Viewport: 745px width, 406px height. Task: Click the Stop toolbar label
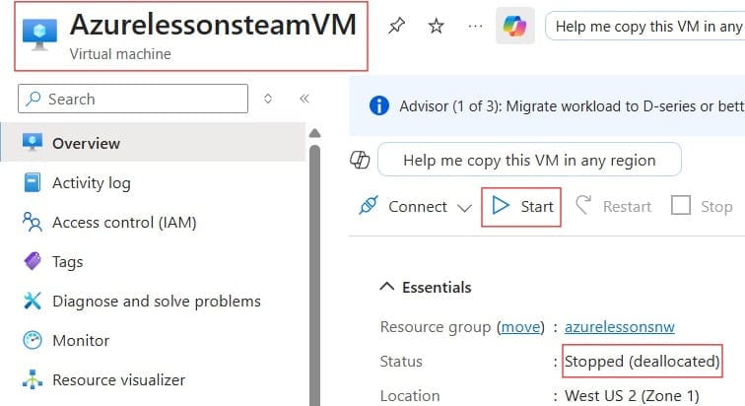point(716,207)
